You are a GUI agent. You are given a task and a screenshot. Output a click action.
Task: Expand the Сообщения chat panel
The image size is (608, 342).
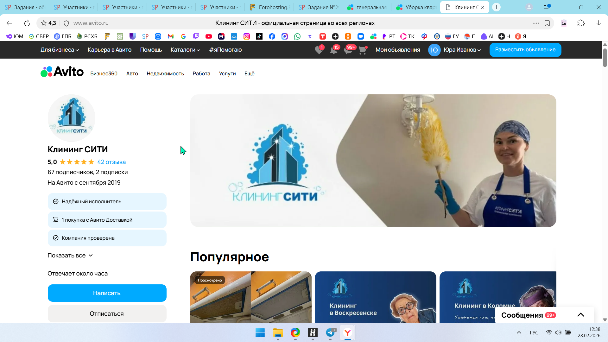click(580, 315)
